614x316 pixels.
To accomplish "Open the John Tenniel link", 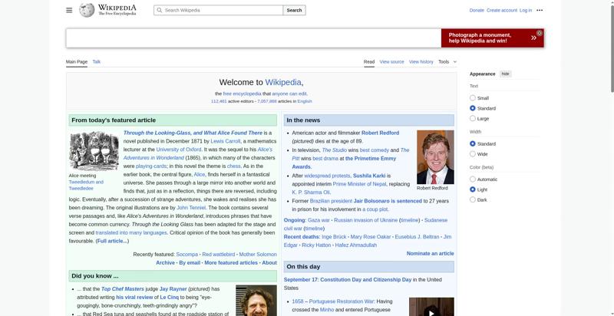I will tap(191, 208).
